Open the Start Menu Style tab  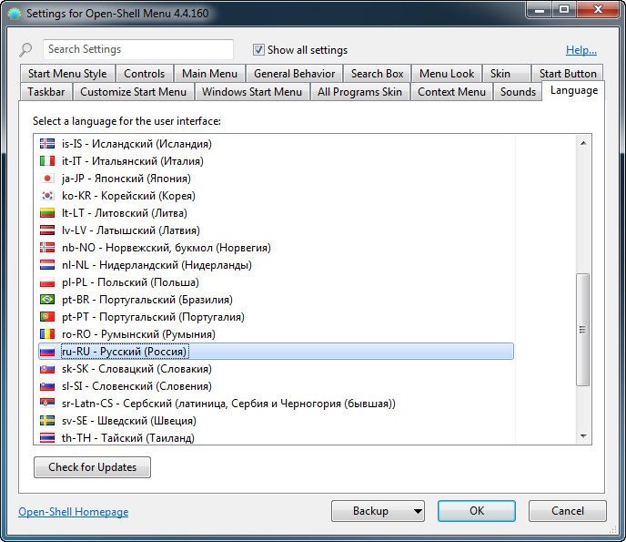click(x=67, y=74)
